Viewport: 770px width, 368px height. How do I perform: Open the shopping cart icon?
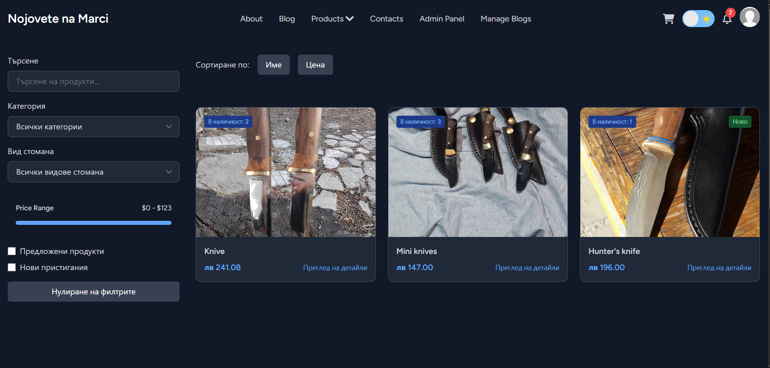tap(668, 19)
